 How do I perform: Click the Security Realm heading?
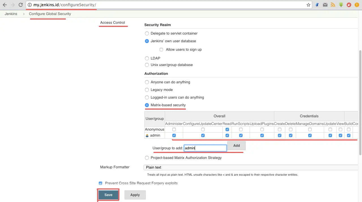click(x=158, y=25)
